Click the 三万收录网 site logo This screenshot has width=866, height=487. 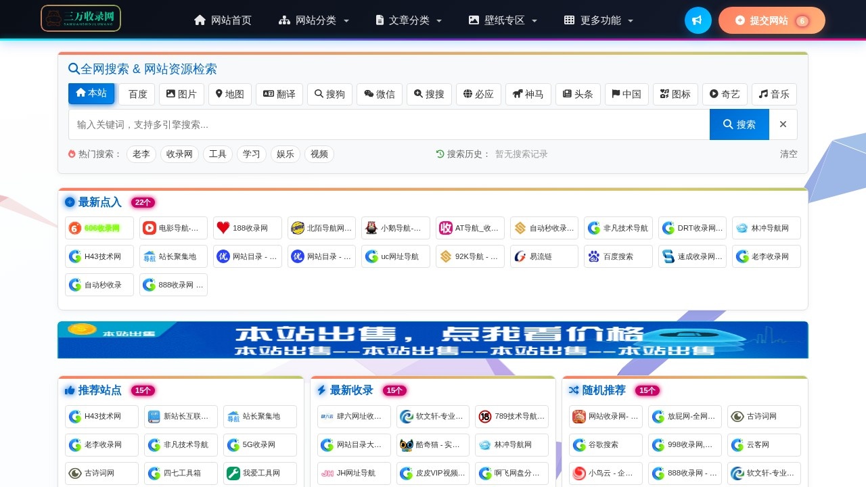pyautogui.click(x=81, y=18)
